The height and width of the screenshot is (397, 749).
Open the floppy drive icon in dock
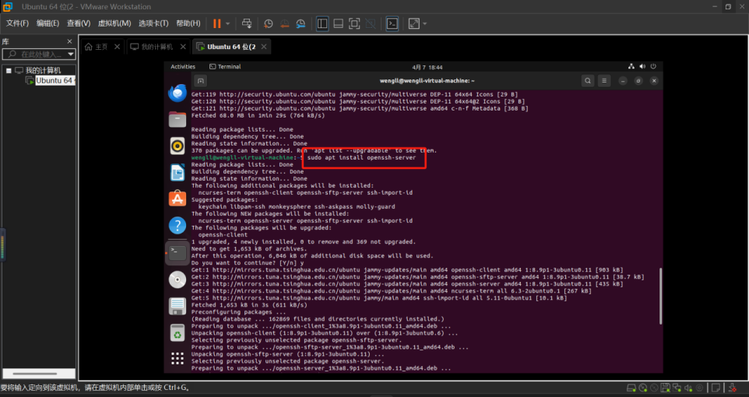click(x=178, y=306)
